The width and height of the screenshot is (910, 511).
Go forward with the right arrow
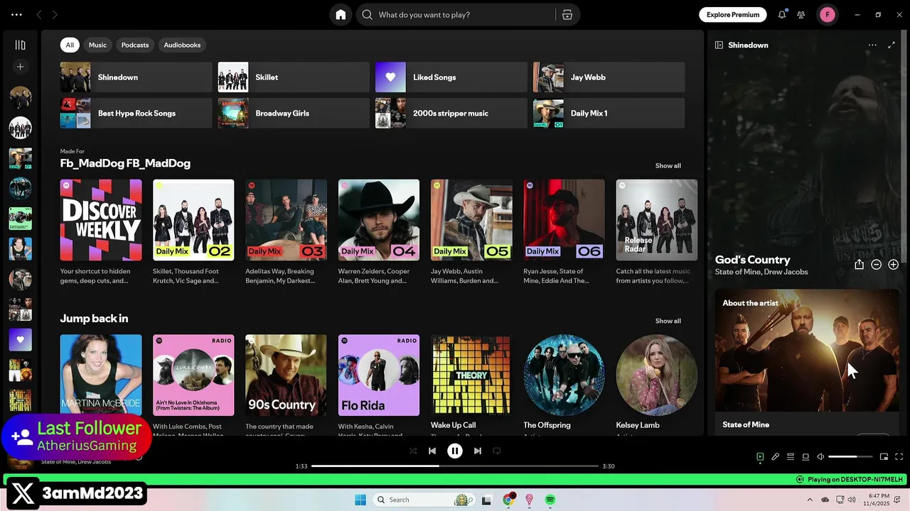click(55, 14)
